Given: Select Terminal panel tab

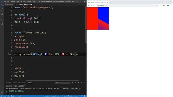Looking at the screenshot, I should (x=30, y=83).
